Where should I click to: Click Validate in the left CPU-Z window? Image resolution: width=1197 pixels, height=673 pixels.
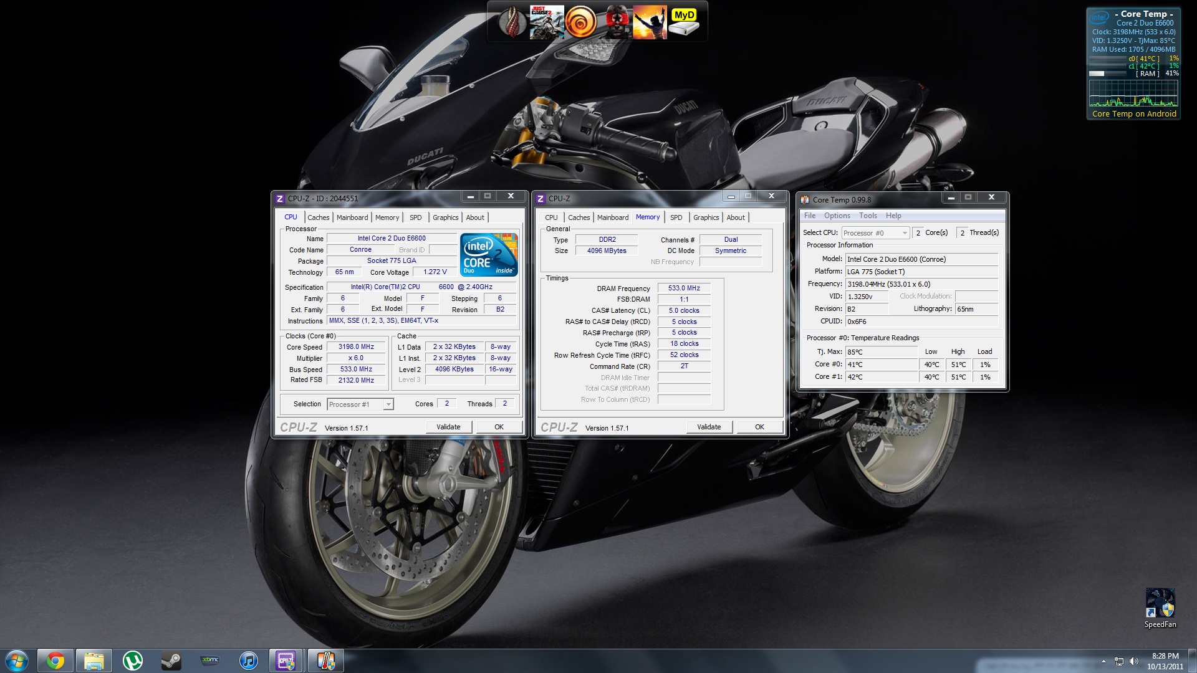point(448,427)
